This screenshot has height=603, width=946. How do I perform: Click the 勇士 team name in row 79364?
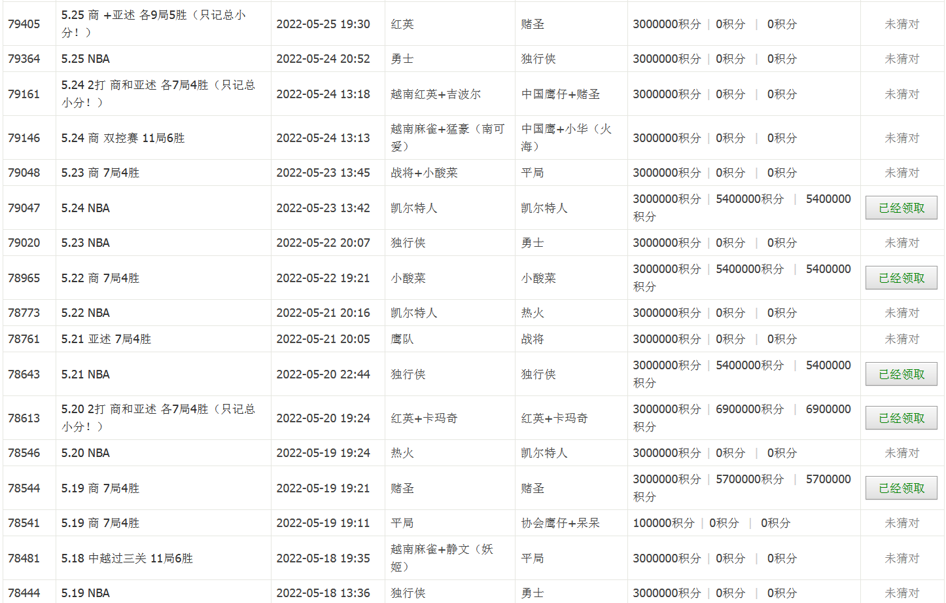(x=403, y=58)
